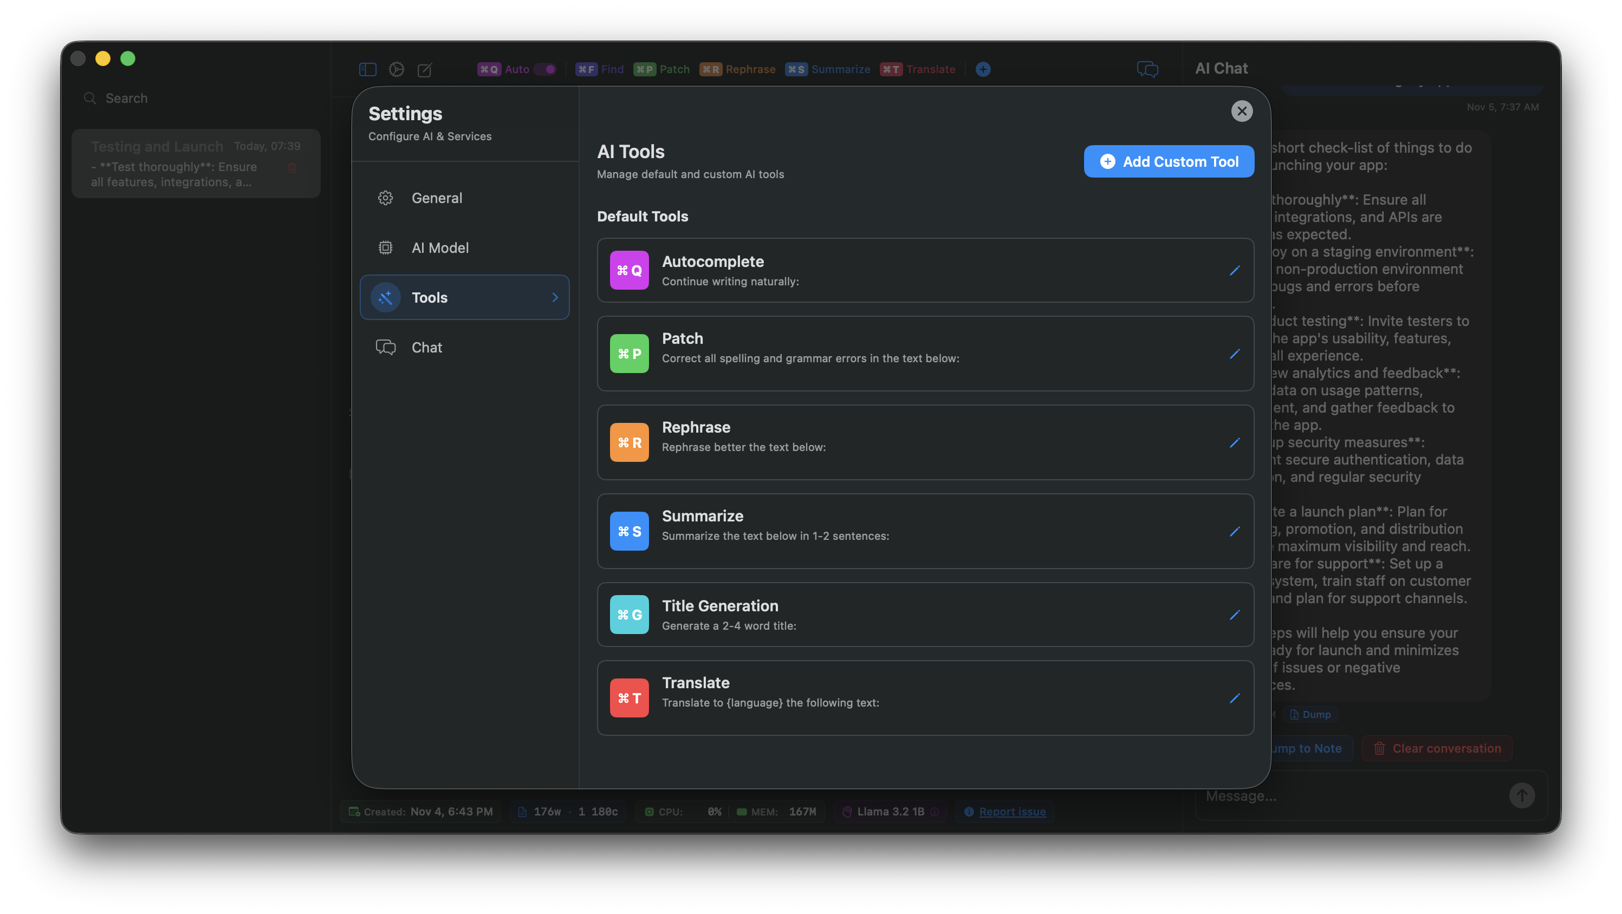The height and width of the screenshot is (914, 1622).
Task: Edit the Autocomplete prompt with its pencil icon
Action: pyautogui.click(x=1234, y=271)
